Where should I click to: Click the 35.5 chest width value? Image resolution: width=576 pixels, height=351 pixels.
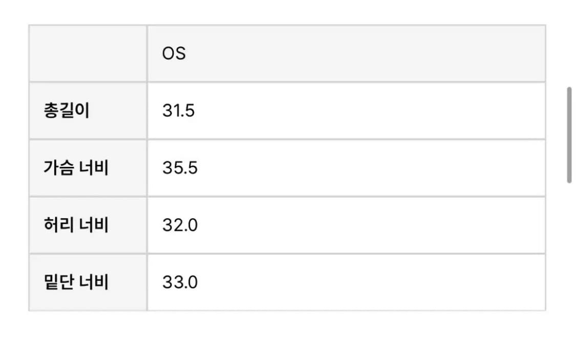pos(180,168)
